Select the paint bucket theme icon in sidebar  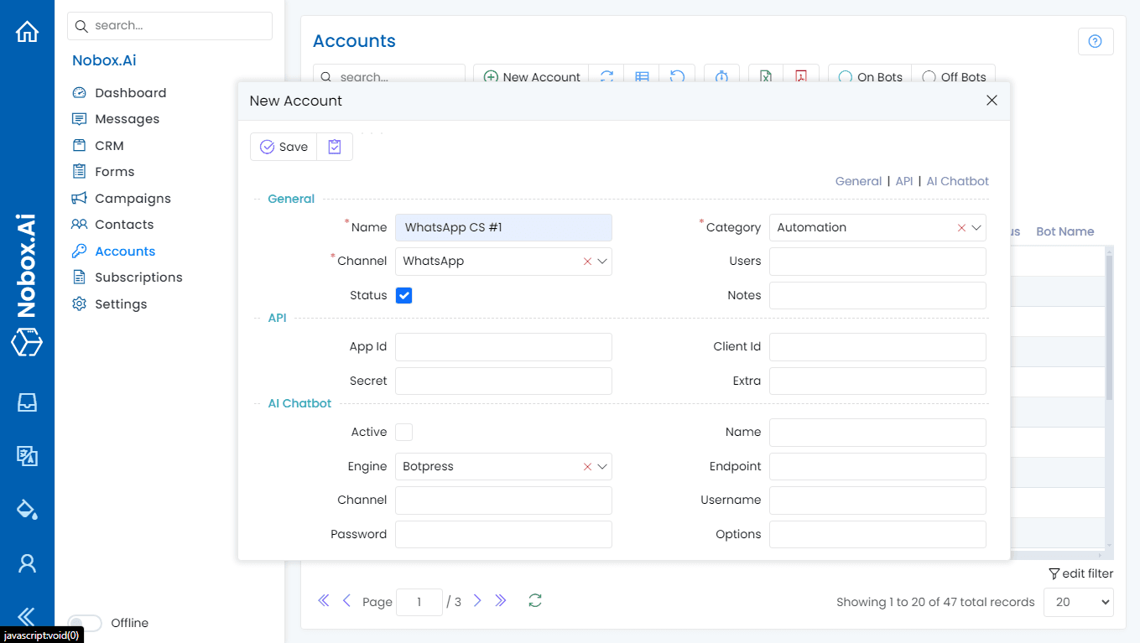(x=28, y=509)
